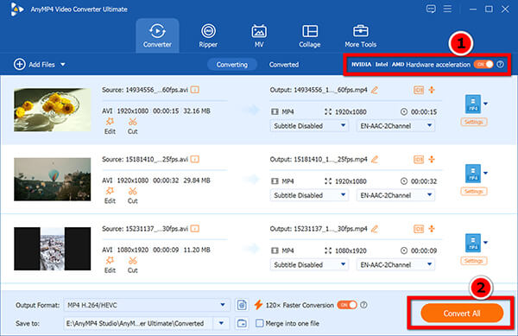
Task: Open audio track dropdown for 15181410 video
Action: (x=395, y=195)
